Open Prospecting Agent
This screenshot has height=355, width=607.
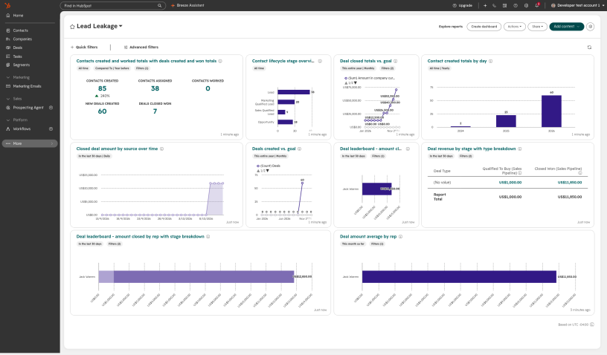28,108
